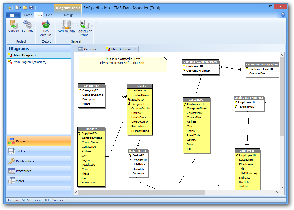Click the Categories tab table icon
This screenshot has width=294, height=210.
point(81,49)
